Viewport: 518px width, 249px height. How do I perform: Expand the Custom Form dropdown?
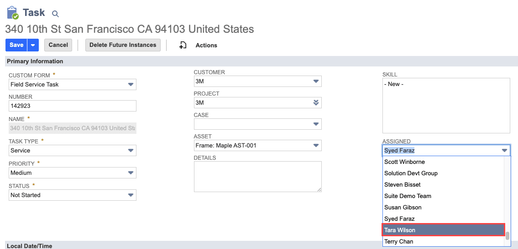131,84
